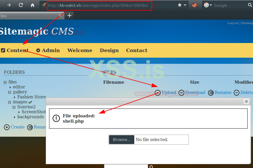
Task: Click the file Rename icon
Action: pos(211,93)
